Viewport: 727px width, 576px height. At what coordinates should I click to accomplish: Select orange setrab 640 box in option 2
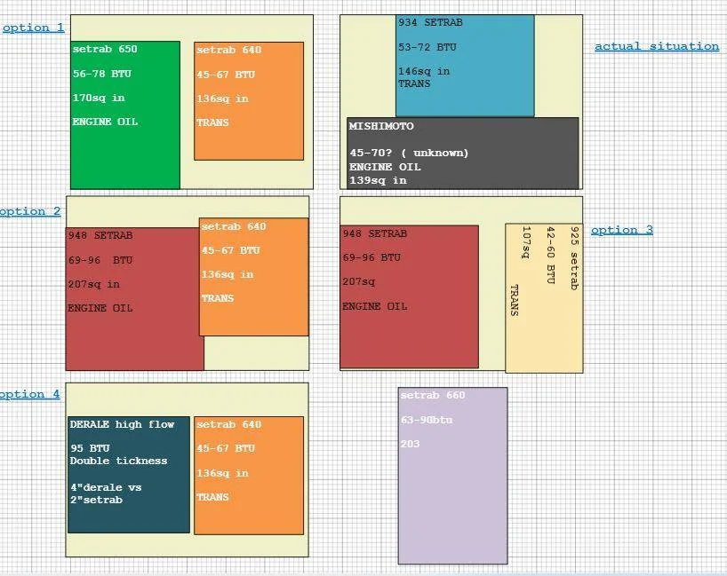[x=254, y=277]
